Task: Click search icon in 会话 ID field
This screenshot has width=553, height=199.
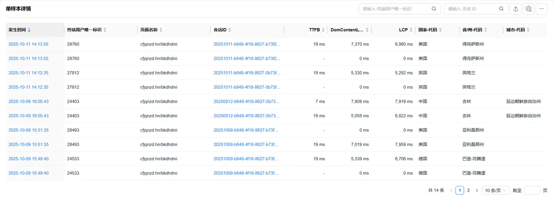Action: coord(501,9)
